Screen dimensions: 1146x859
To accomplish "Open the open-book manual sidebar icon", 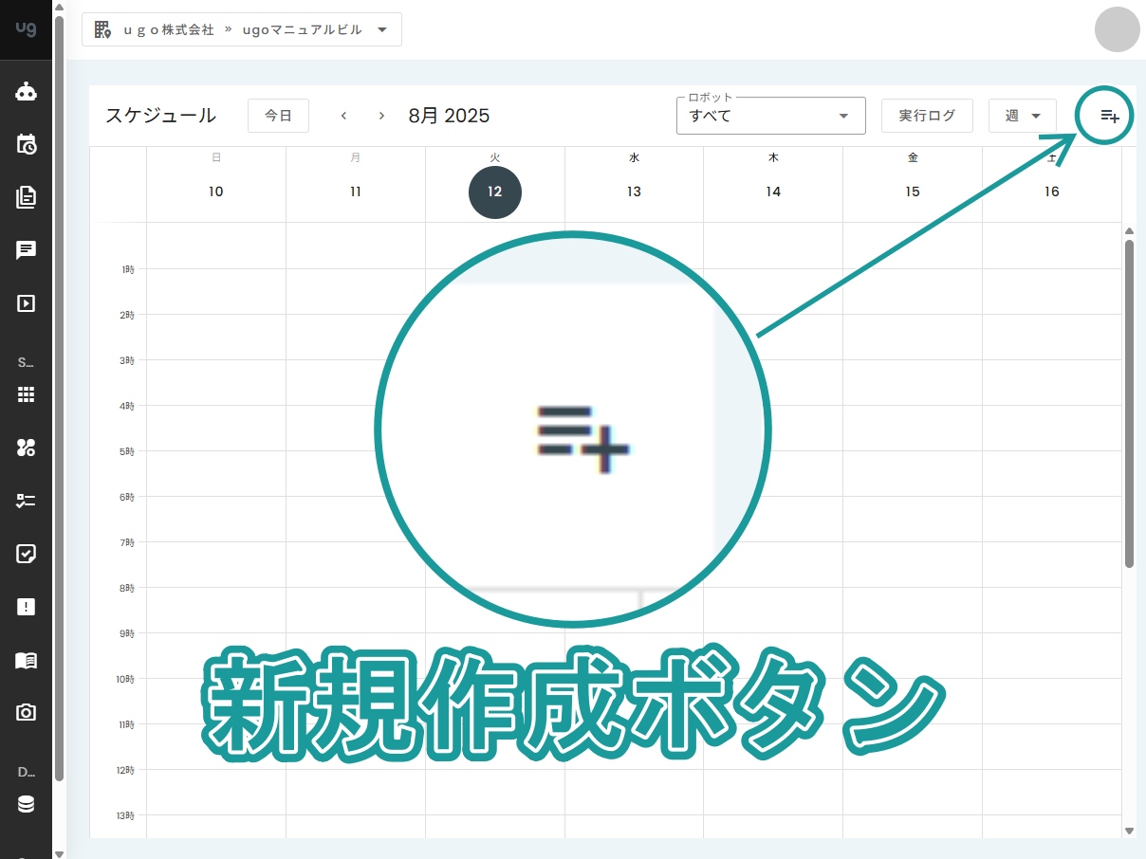I will click(x=26, y=660).
